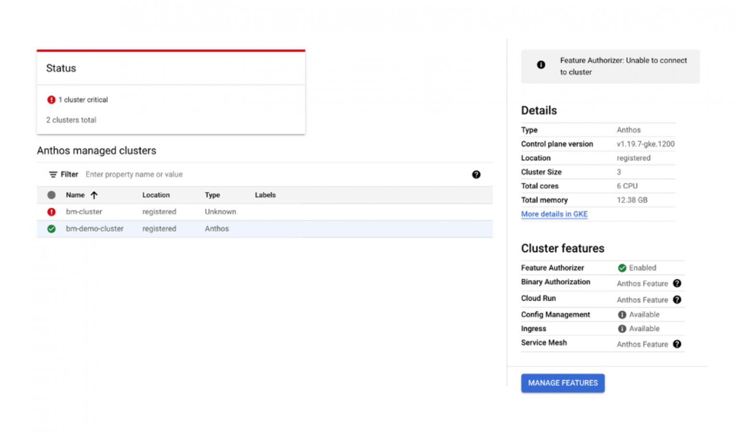The height and width of the screenshot is (433, 737).
Task: Open help for Binary Authorization Anthos Feature
Action: [x=677, y=283]
